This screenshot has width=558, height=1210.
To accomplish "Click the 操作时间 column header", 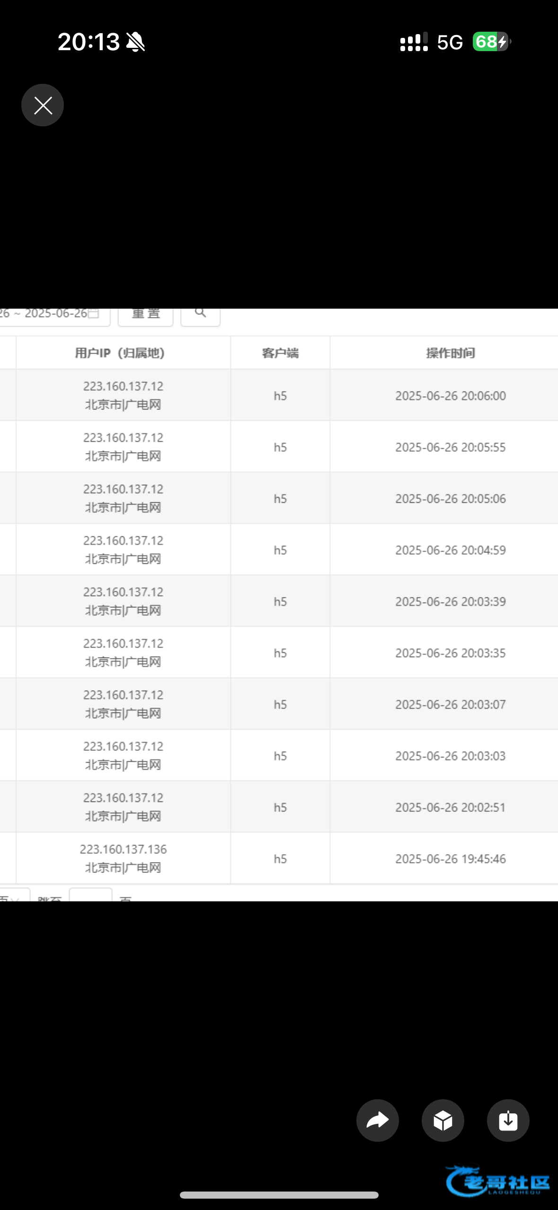I will pyautogui.click(x=450, y=353).
